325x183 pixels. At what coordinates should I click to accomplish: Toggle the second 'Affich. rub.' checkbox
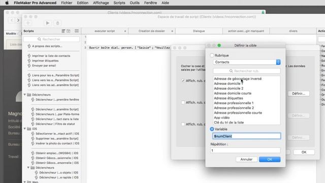(183, 103)
